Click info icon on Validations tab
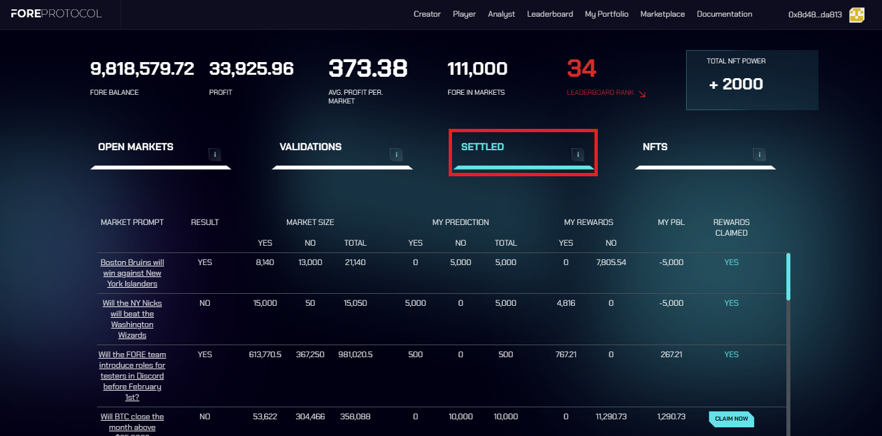882x436 pixels. 396,154
